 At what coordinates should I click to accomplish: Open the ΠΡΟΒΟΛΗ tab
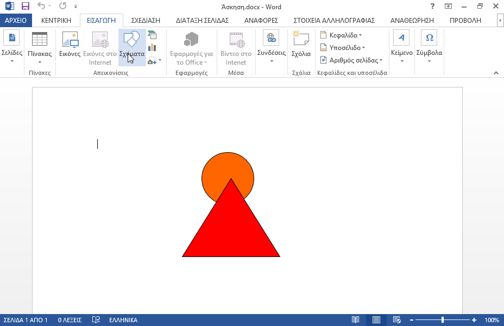pyautogui.click(x=465, y=20)
